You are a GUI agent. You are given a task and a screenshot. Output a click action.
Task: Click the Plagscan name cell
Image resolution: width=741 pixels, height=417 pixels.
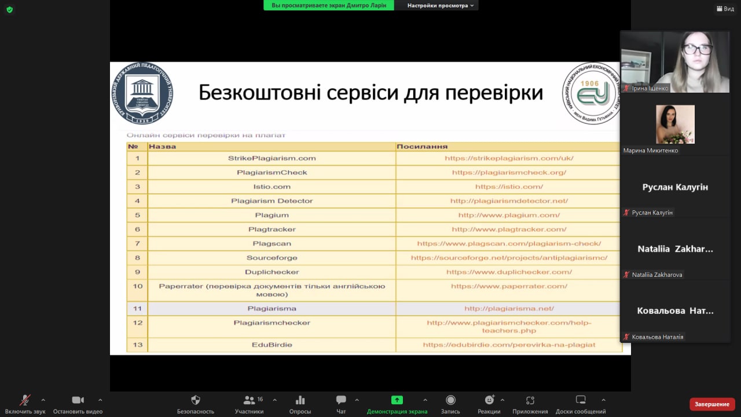272,244
